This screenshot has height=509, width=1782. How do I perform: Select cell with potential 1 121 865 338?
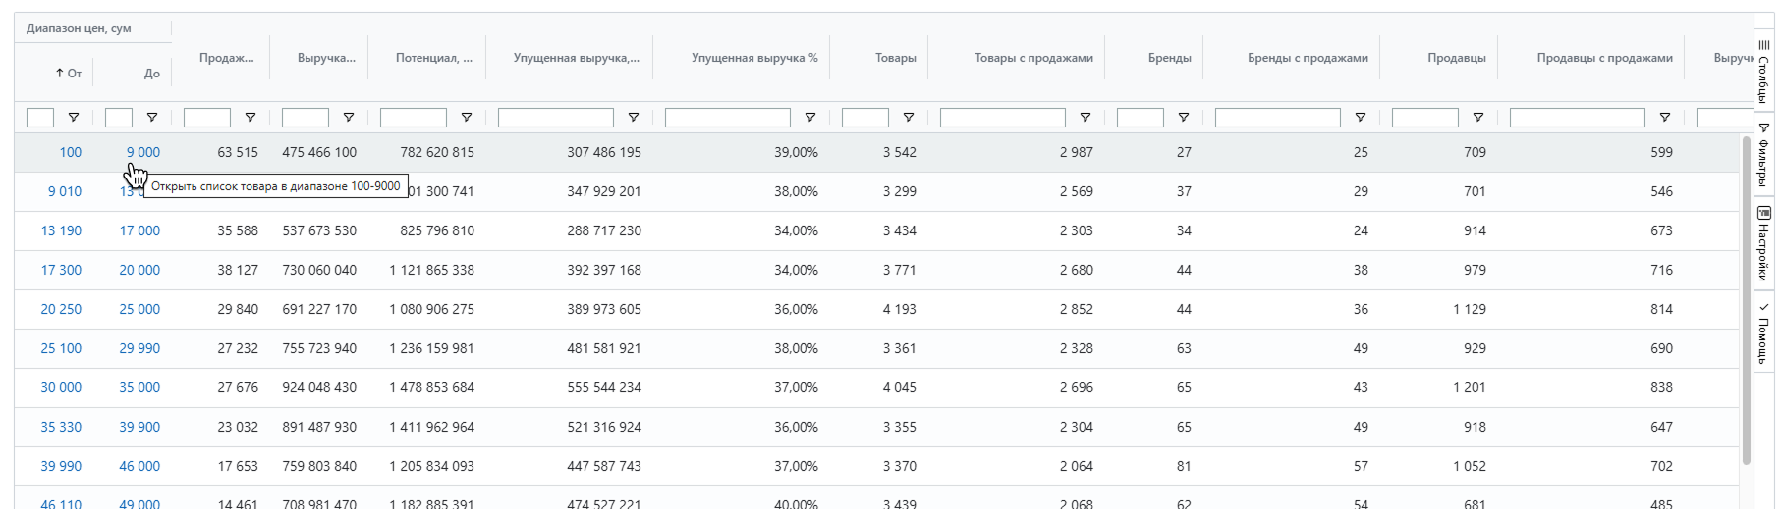point(427,270)
